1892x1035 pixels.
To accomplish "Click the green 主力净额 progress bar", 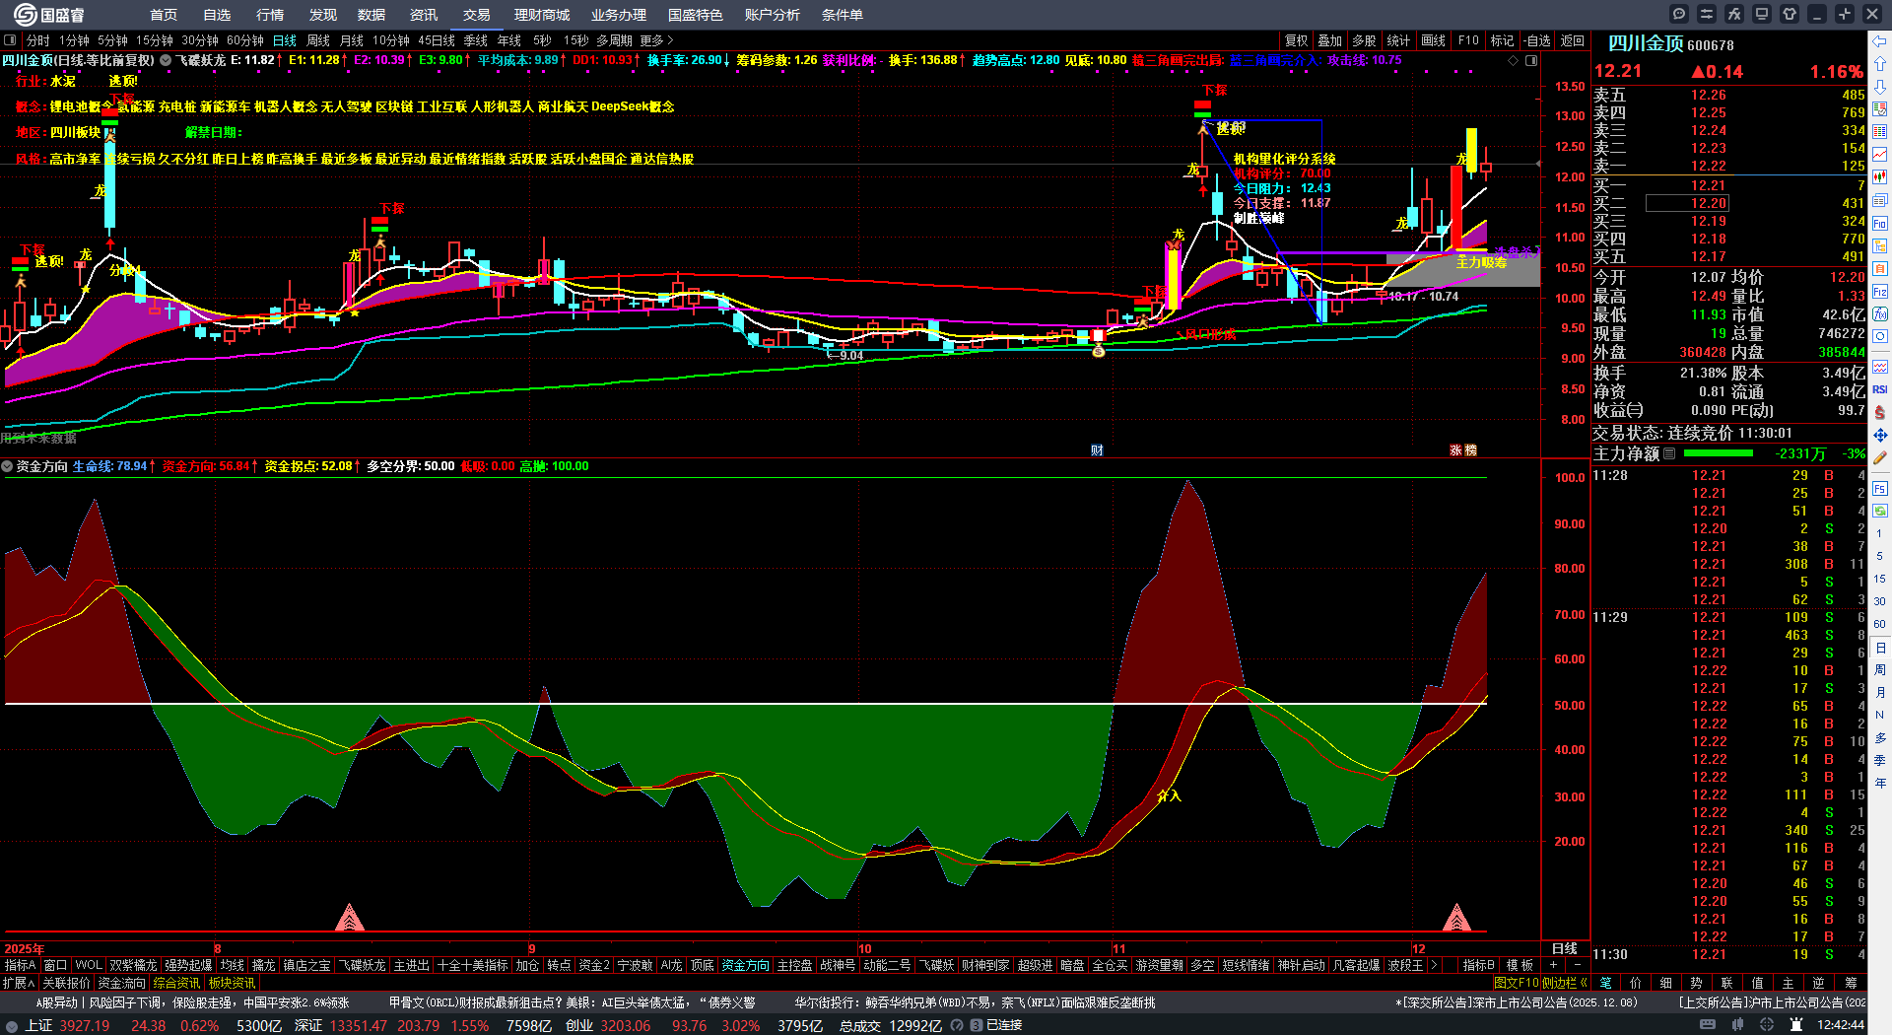I will coord(1719,453).
